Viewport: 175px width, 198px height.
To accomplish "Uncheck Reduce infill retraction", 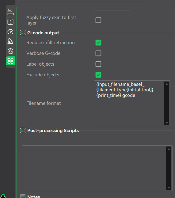I will [98, 43].
